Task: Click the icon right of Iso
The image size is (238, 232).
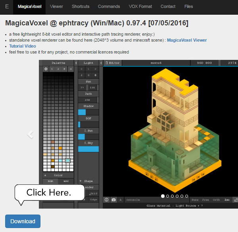Action: [x=235, y=200]
